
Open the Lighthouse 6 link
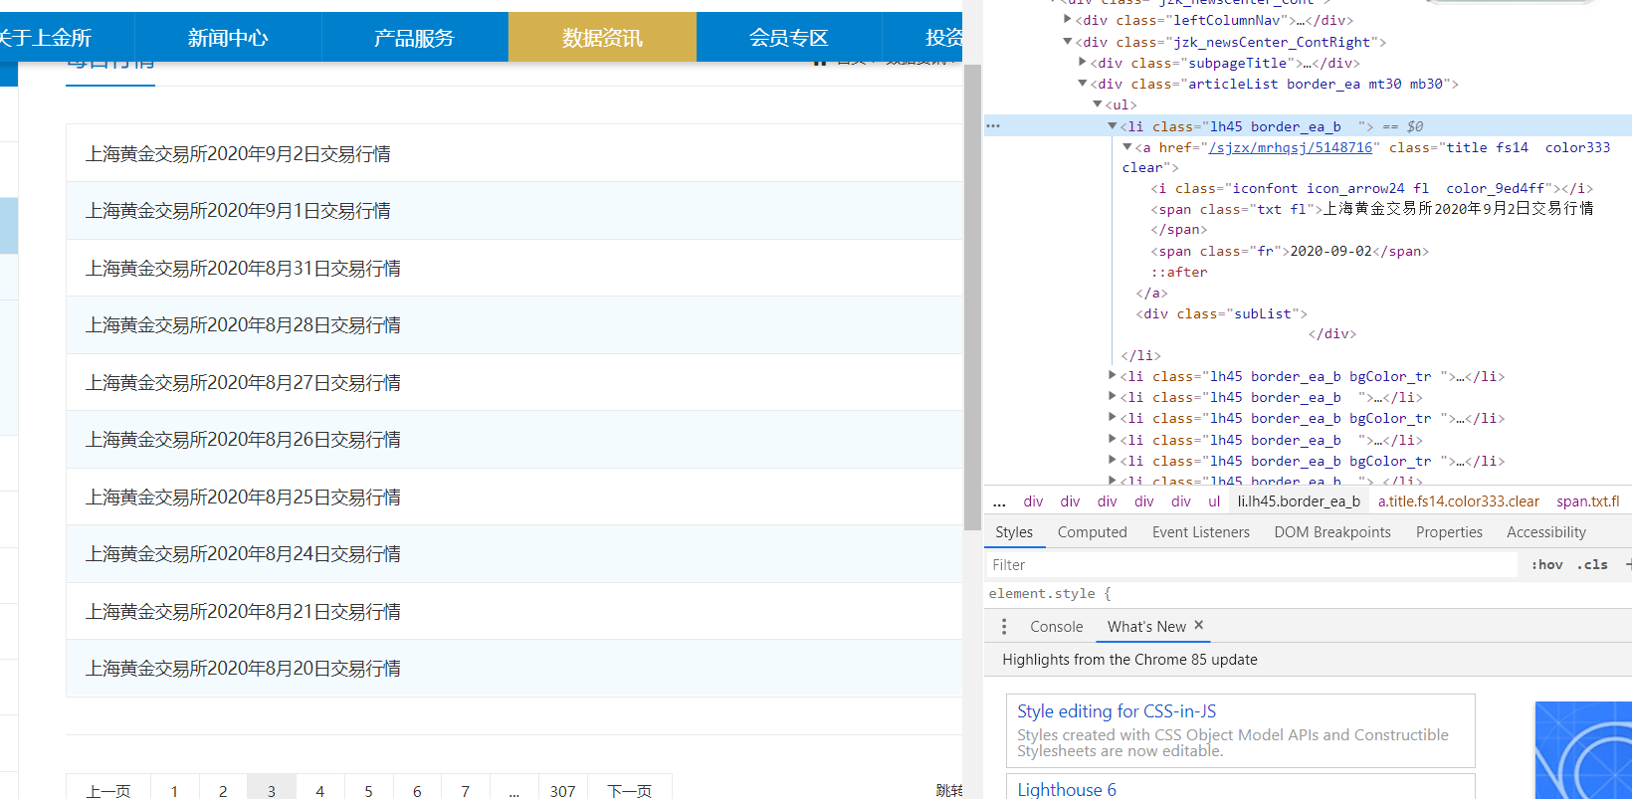(x=1067, y=789)
